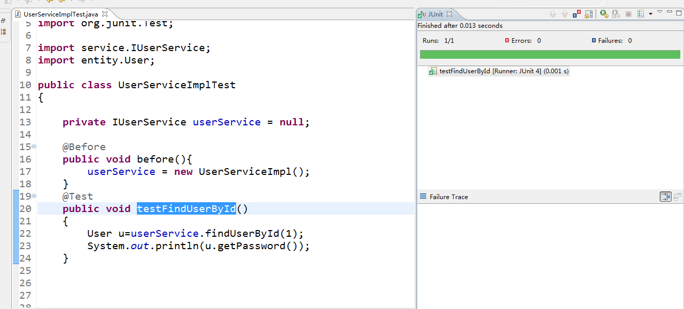Click the green JUnit progress bar
The image size is (684, 309).
point(550,55)
